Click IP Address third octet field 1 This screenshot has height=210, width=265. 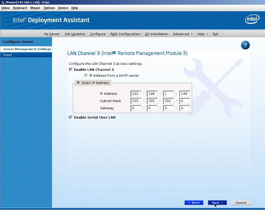(x=168, y=94)
